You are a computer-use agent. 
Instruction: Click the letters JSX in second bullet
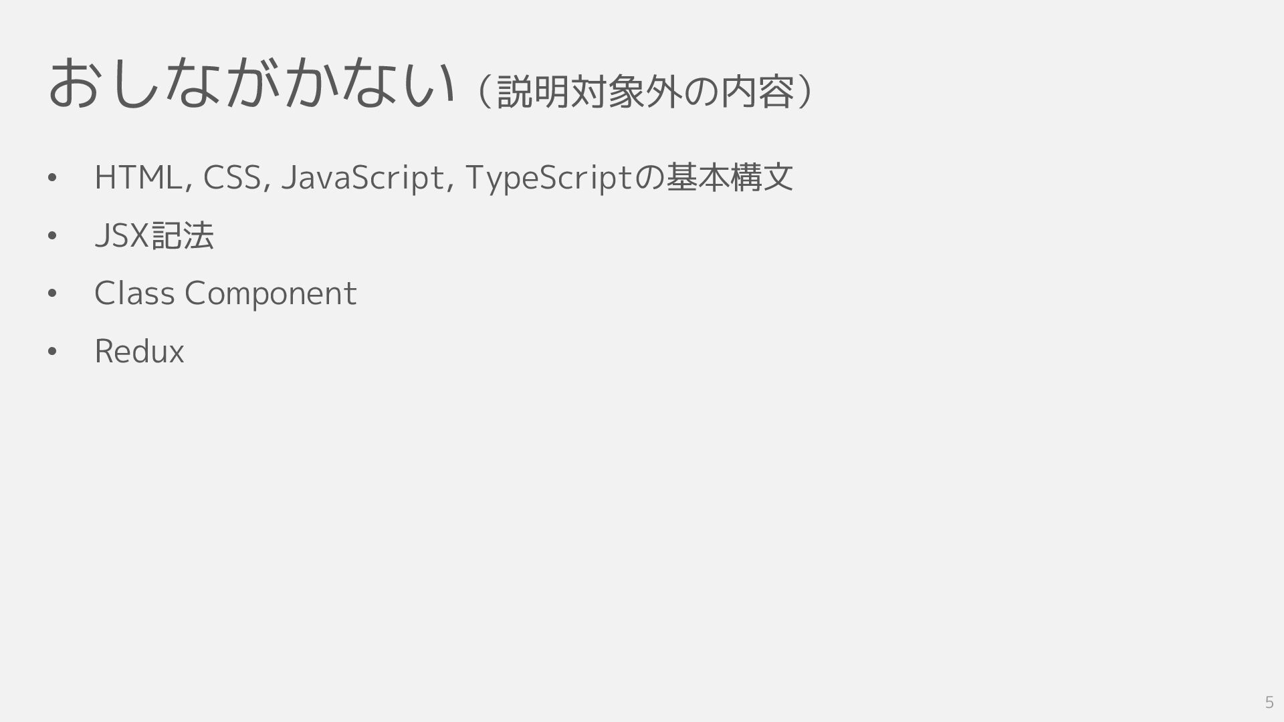pos(122,236)
